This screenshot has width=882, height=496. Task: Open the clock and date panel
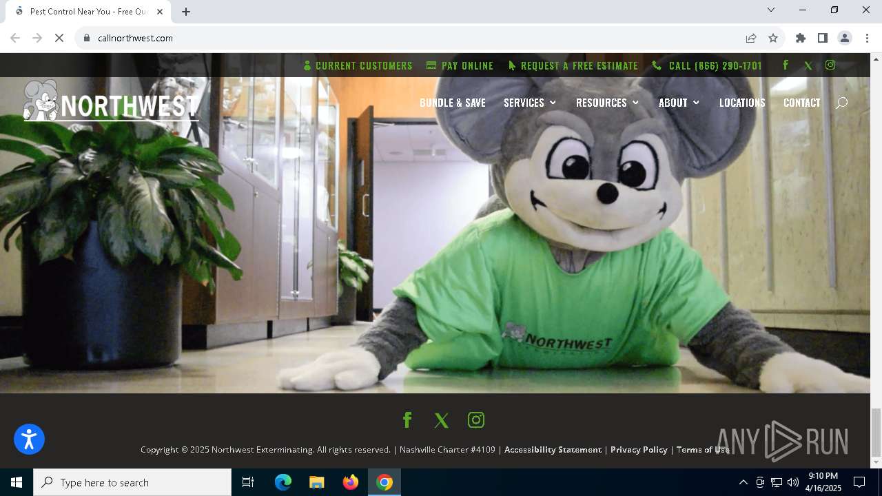pos(823,482)
